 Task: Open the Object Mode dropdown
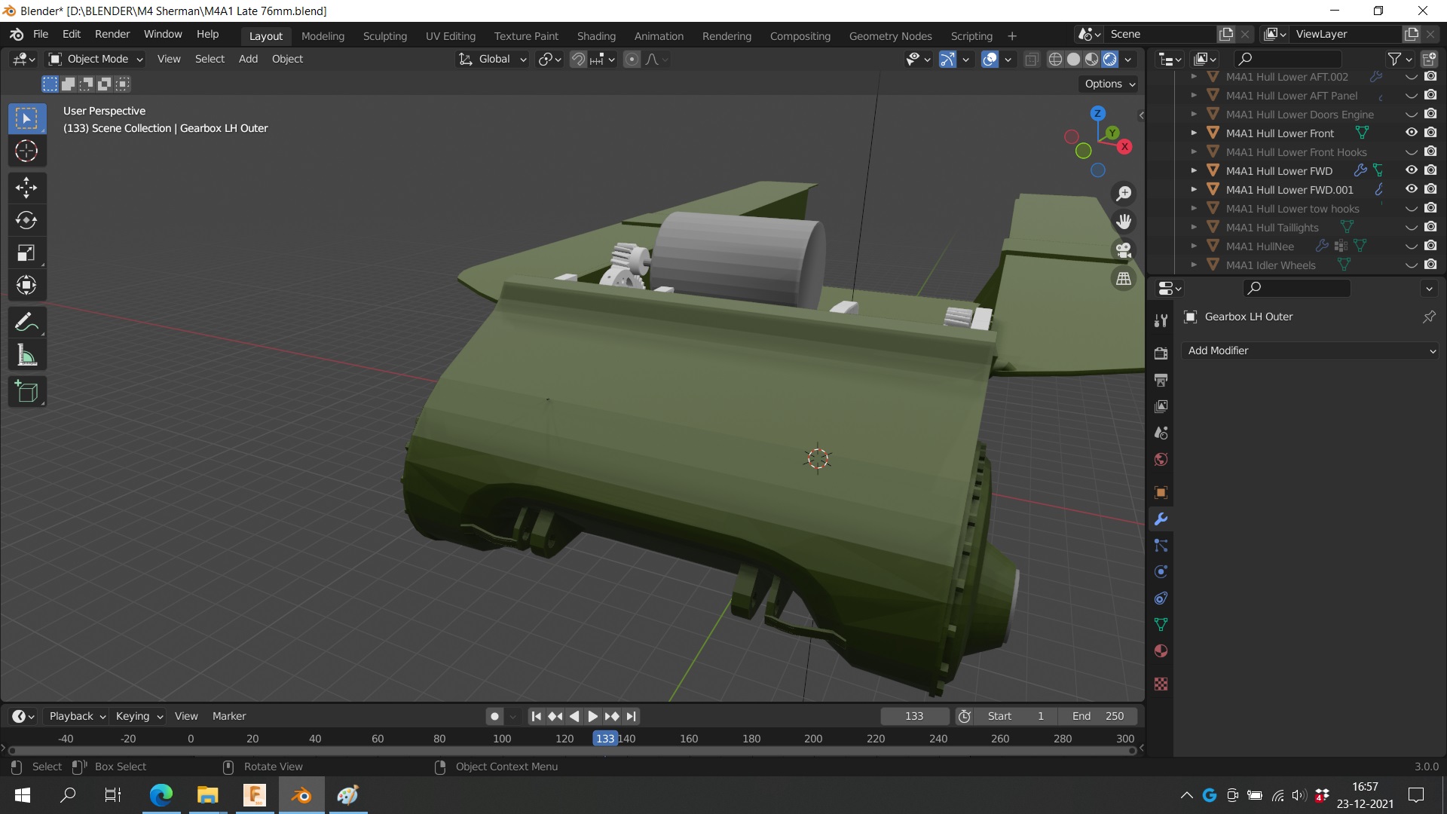(x=96, y=59)
